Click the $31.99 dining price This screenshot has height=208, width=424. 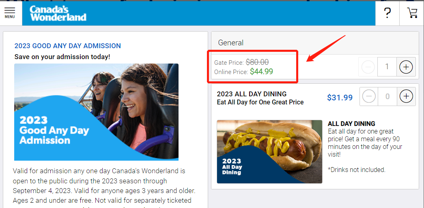(340, 98)
